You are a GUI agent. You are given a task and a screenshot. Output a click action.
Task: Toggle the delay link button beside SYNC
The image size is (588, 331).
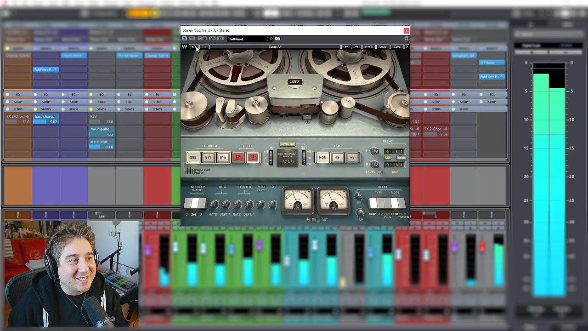coord(388,158)
